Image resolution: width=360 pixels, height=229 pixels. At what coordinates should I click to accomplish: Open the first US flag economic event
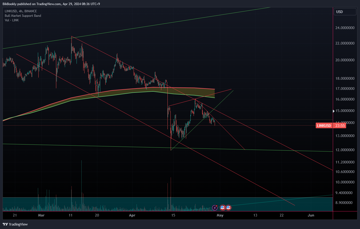pyautogui.click(x=222, y=207)
